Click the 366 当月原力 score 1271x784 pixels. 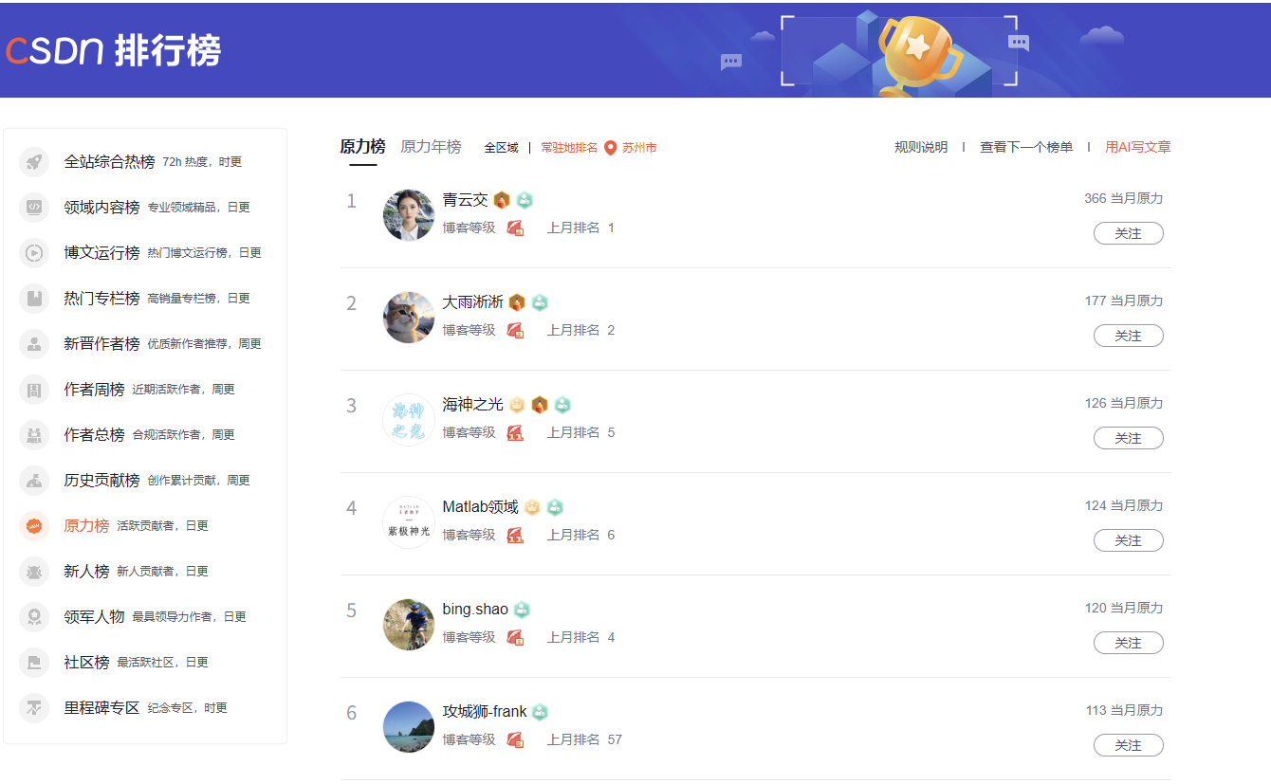pyautogui.click(x=1124, y=198)
